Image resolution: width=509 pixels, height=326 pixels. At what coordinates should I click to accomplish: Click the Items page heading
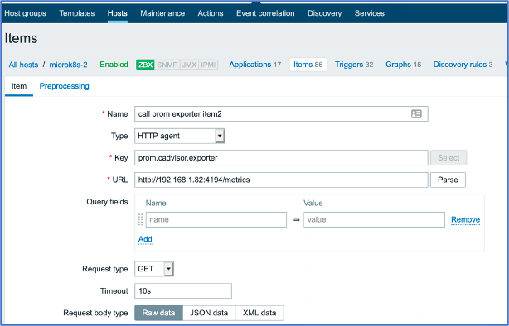pos(21,38)
